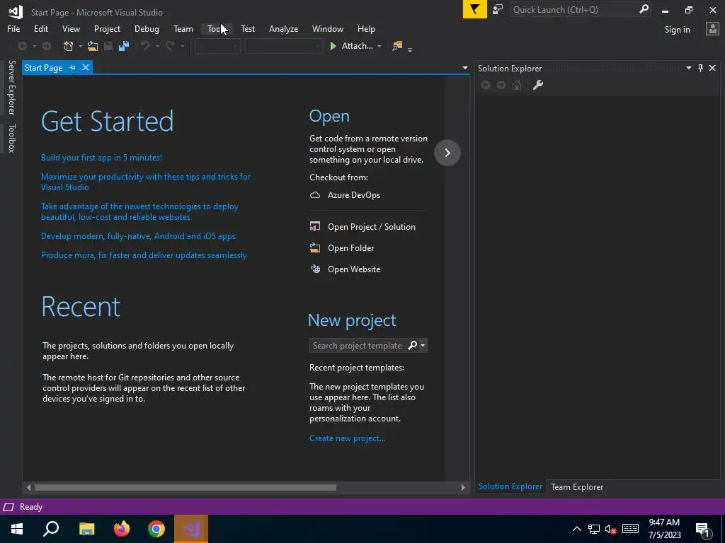The image size is (725, 543).
Task: Click the Save toolbar icon
Action: pyautogui.click(x=108, y=46)
